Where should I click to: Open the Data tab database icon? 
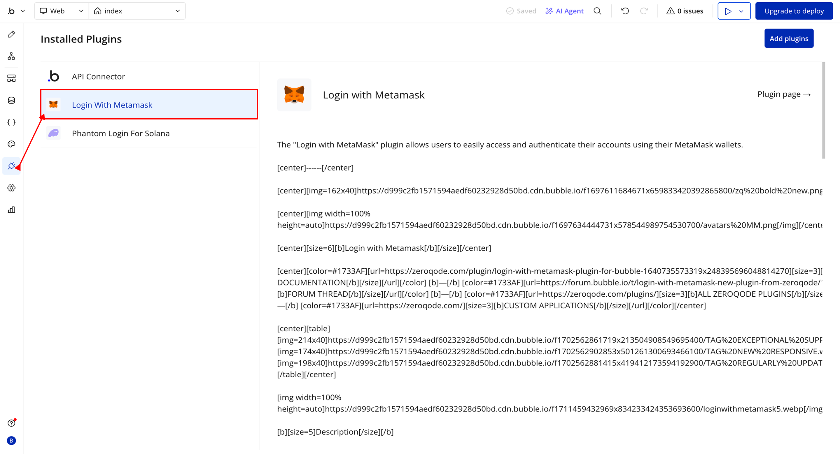[11, 100]
